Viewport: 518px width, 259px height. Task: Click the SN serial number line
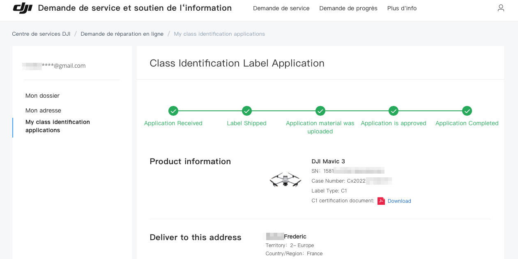[x=348, y=171]
